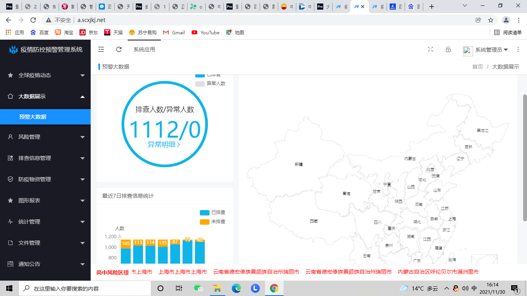Click the 新疆 region on the map

[299, 165]
